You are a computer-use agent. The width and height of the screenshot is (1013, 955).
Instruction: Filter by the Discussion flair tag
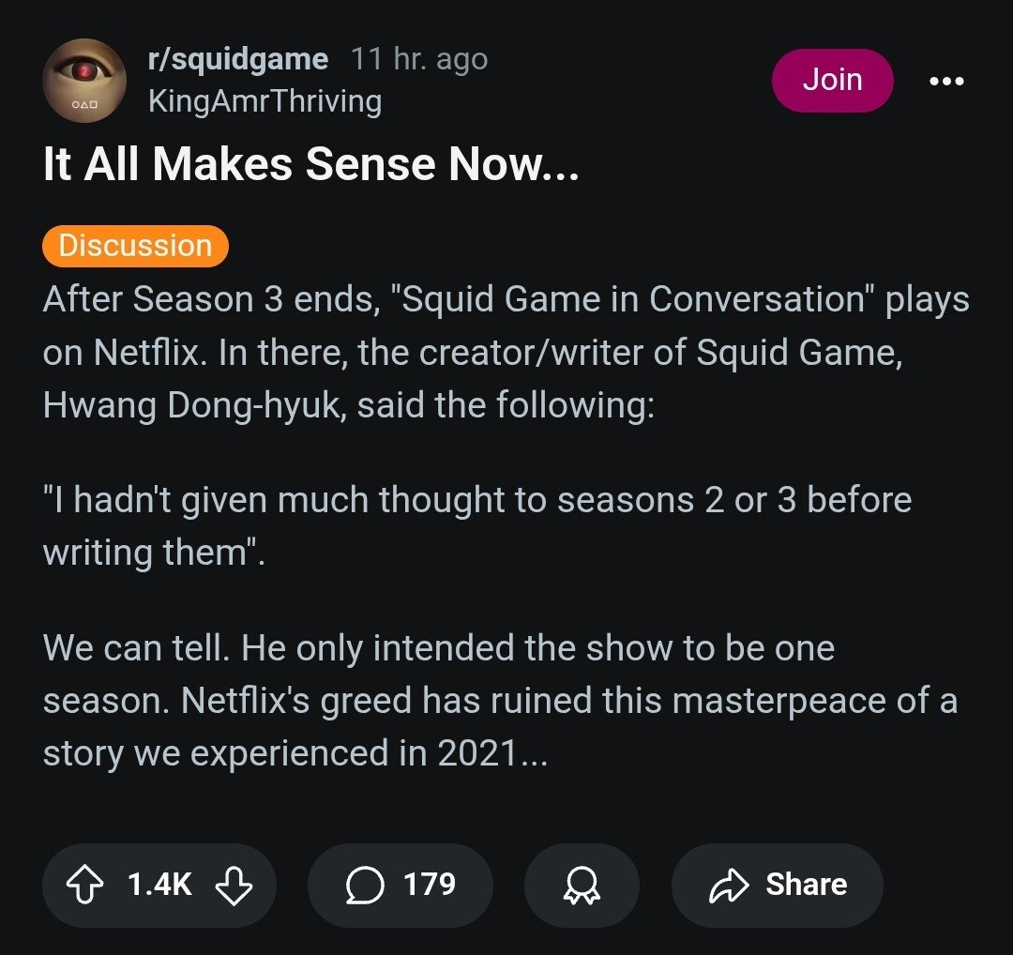click(x=135, y=246)
